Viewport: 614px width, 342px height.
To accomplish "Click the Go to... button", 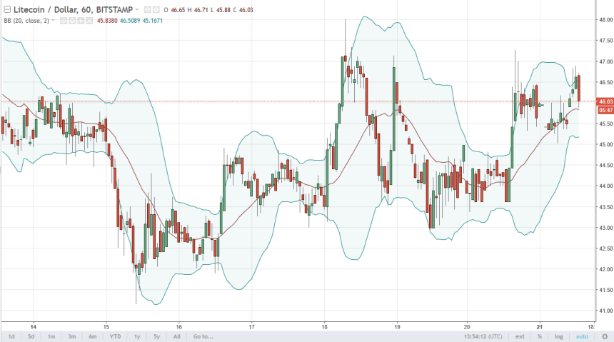I will coord(203,336).
